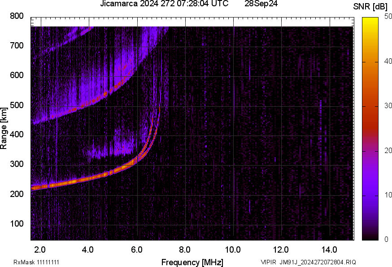Click the range tick label '500'

17,105
